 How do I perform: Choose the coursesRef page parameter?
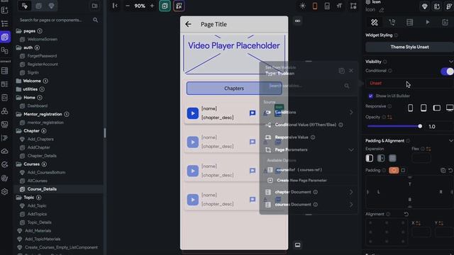[x=299, y=170]
